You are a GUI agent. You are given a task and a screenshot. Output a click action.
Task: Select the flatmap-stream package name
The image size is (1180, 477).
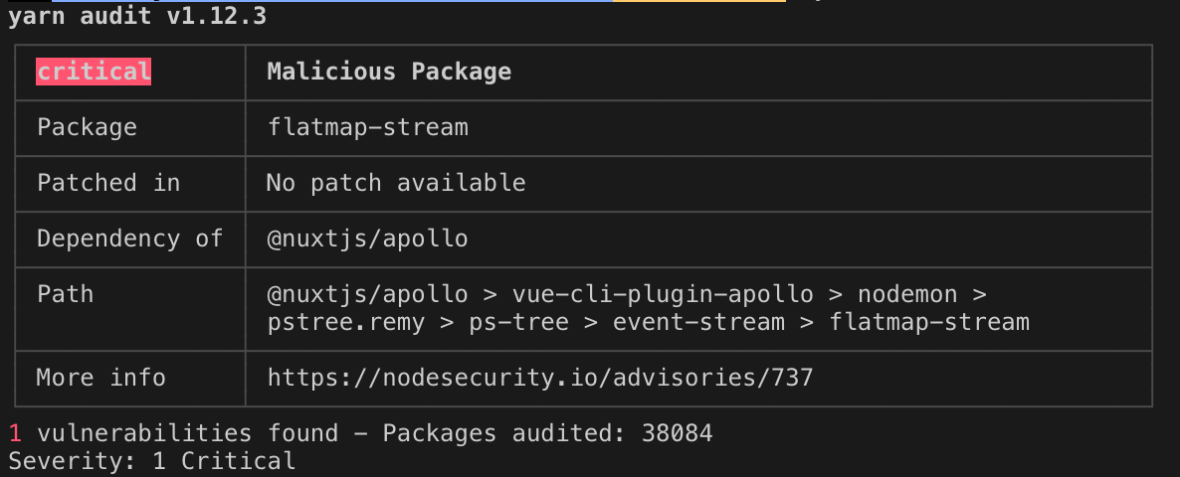point(368,127)
